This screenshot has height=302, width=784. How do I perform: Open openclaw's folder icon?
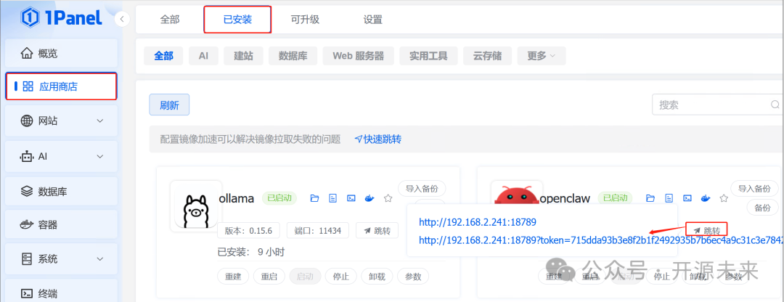point(650,198)
